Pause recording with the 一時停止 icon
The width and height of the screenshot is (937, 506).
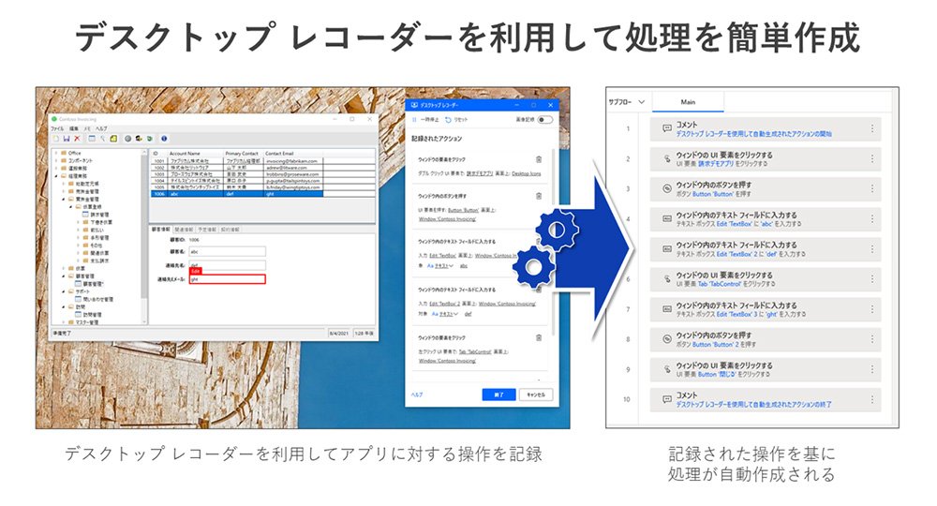(414, 120)
